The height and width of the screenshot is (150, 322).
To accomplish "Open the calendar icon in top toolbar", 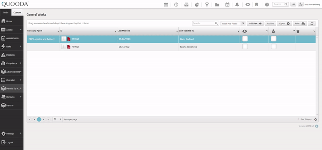I will click(166, 4).
